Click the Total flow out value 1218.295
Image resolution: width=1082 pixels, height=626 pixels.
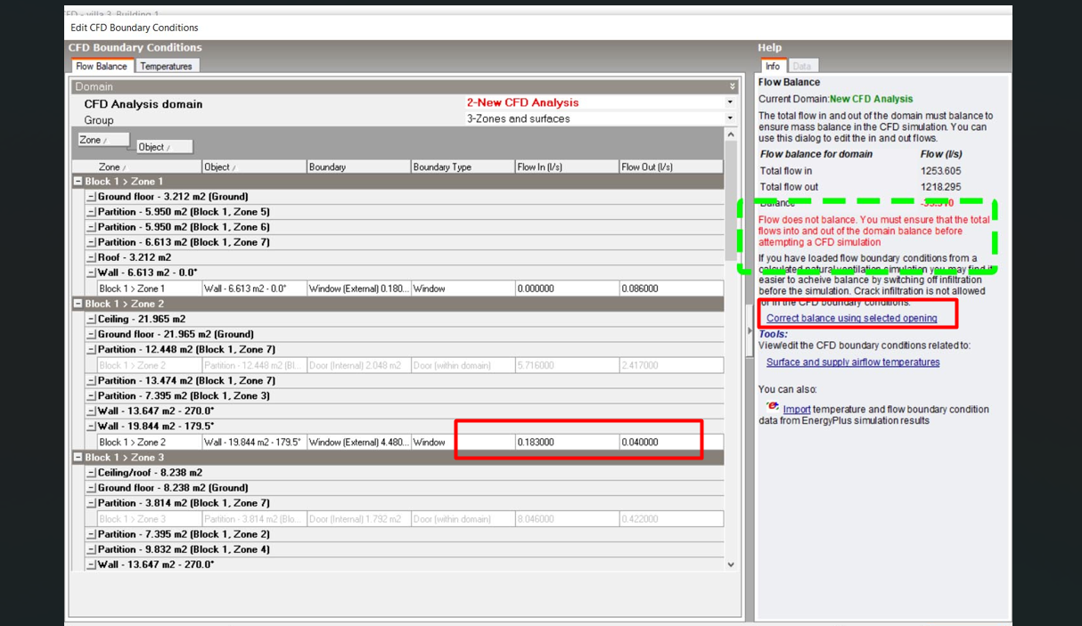(x=941, y=187)
